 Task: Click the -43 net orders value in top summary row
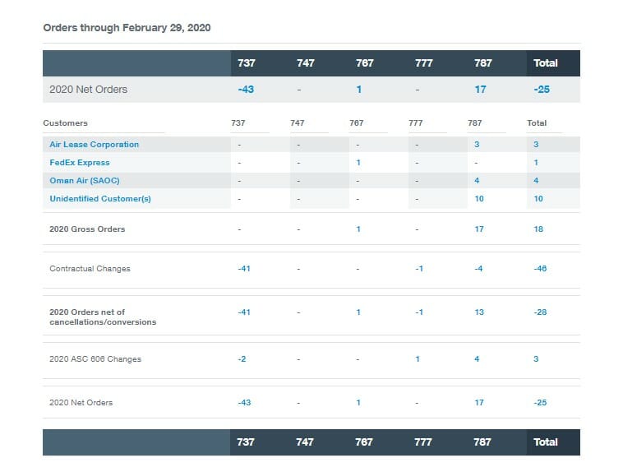(246, 90)
